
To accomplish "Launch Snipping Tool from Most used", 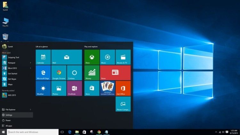I will coord(17,57).
